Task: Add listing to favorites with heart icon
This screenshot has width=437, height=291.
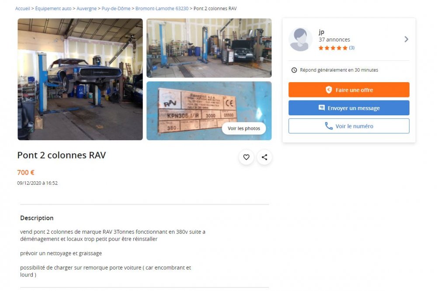Action: coord(246,157)
